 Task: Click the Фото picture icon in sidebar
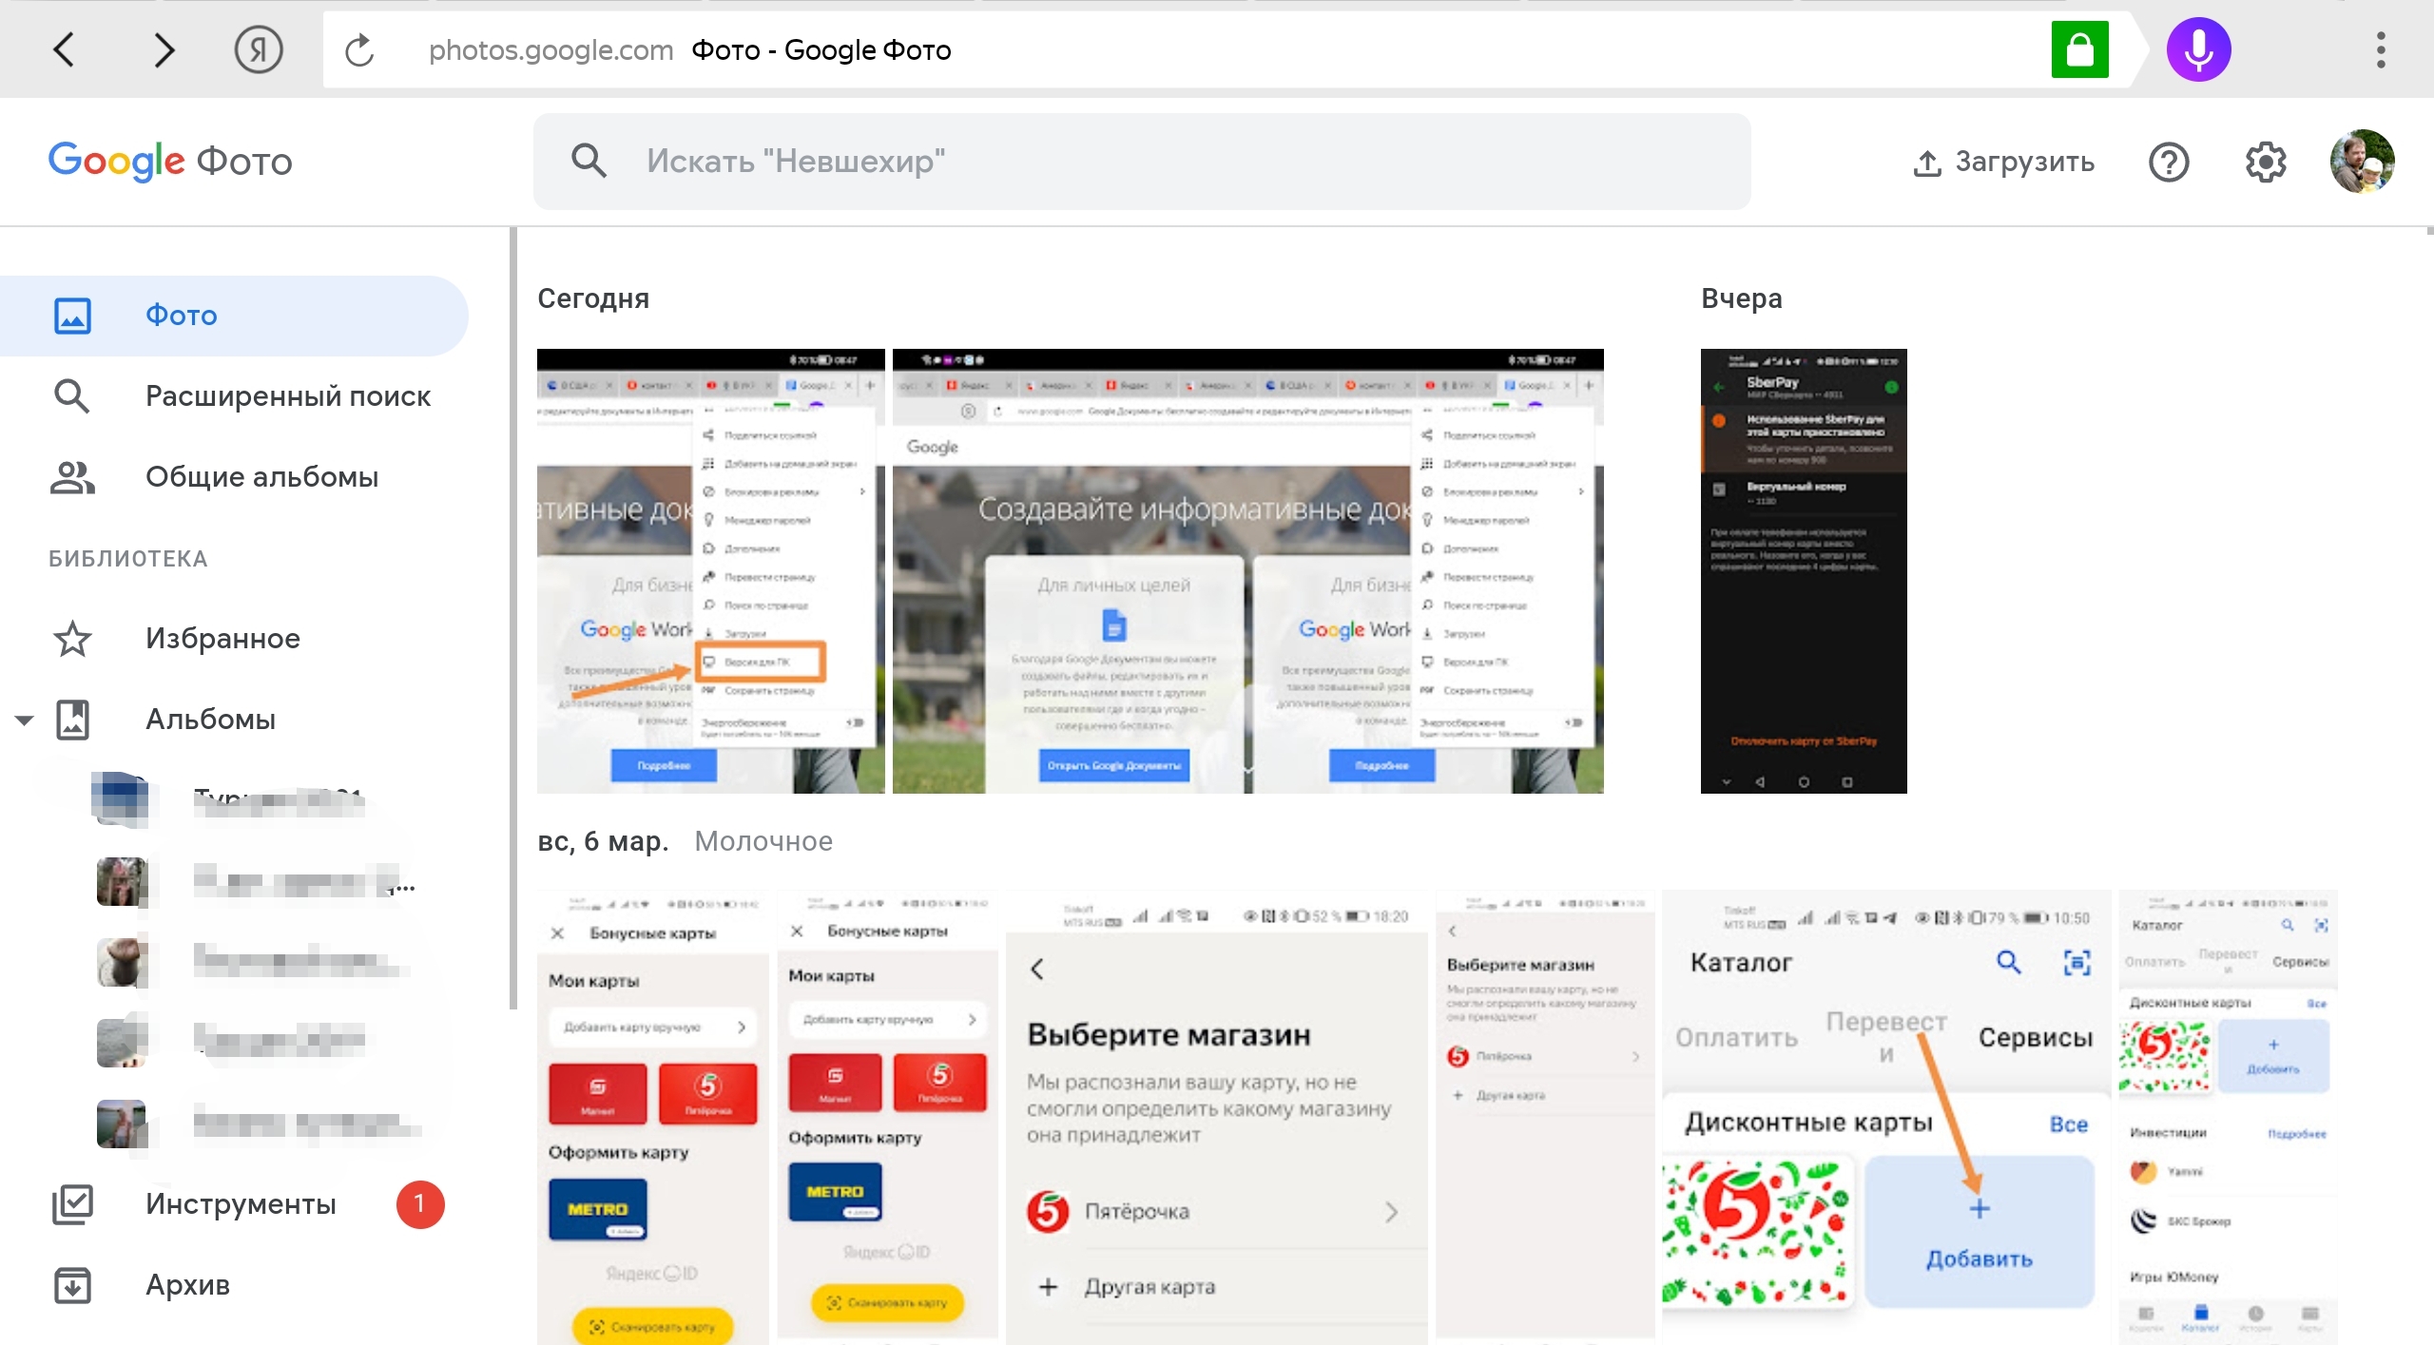(72, 316)
